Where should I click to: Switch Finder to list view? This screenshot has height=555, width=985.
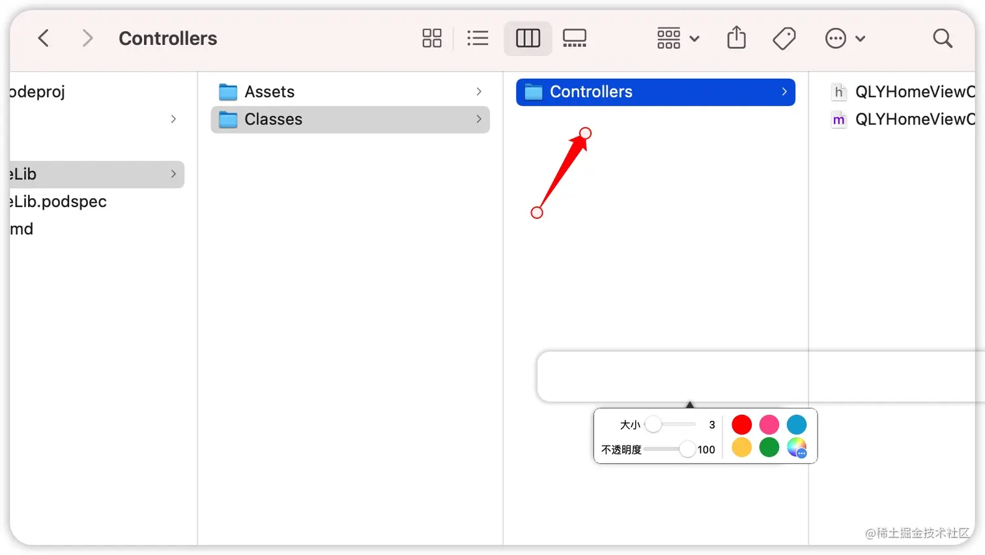[478, 38]
